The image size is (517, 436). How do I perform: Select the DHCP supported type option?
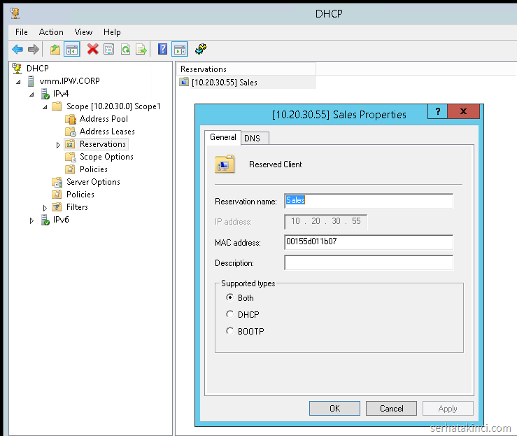tap(230, 314)
